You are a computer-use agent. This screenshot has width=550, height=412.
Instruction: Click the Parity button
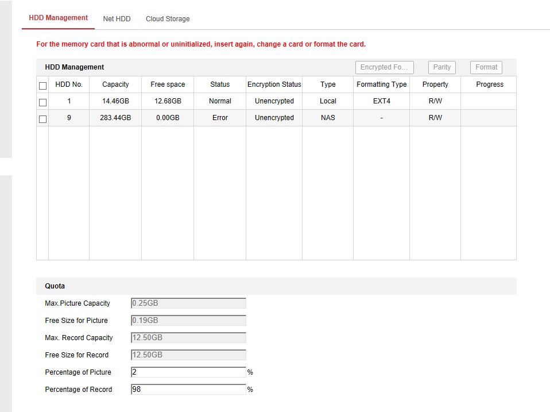441,67
